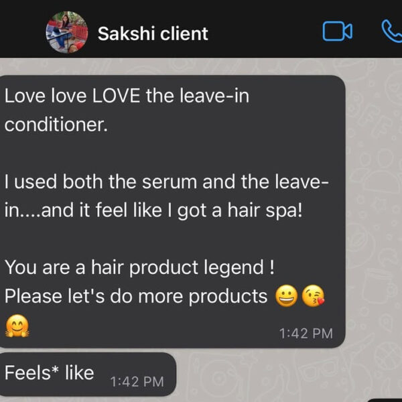Start a voice call using phone icon

coord(392,31)
